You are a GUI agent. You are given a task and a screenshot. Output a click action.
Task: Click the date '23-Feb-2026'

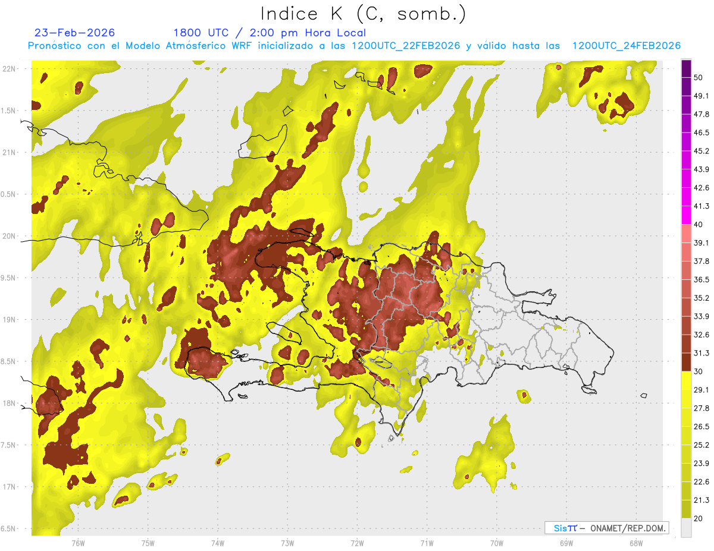[75, 33]
